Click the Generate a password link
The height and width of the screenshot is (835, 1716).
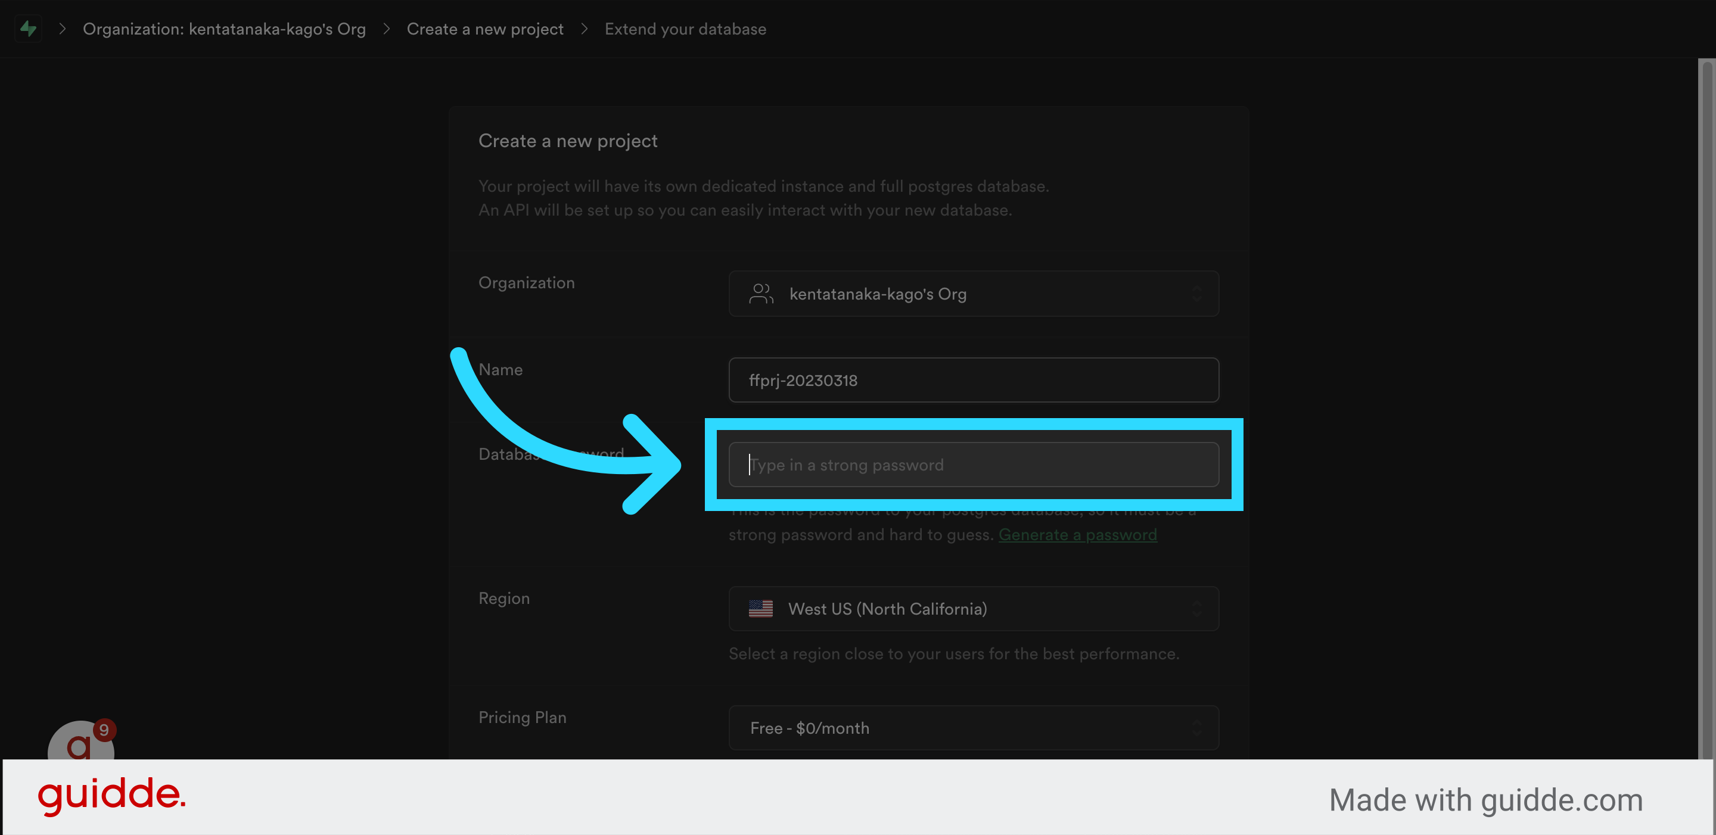1077,535
